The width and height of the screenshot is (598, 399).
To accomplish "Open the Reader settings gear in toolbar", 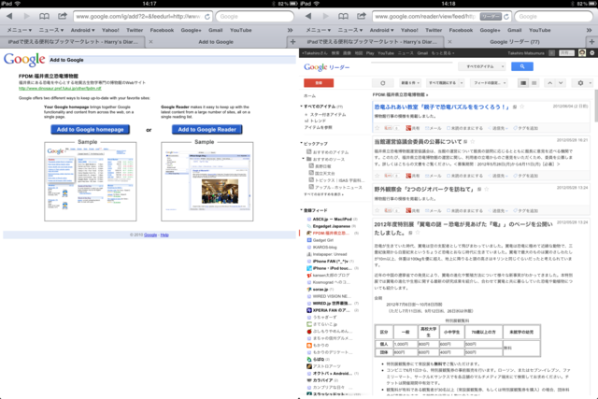I will point(583,83).
